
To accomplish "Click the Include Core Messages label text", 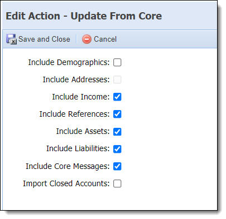I will [68, 166].
